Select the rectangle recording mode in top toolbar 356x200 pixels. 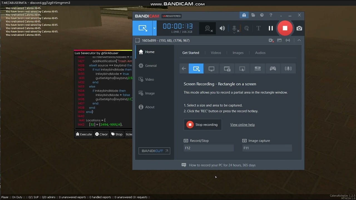[143, 28]
